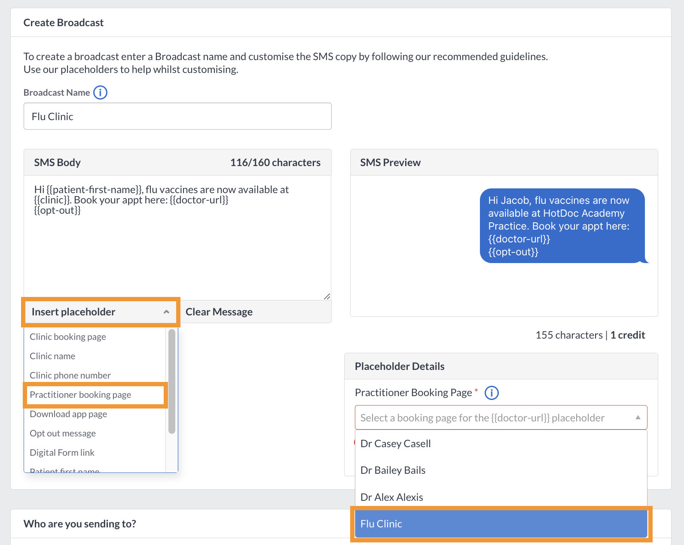Choose Flu Clinic booking page option

coord(501,524)
